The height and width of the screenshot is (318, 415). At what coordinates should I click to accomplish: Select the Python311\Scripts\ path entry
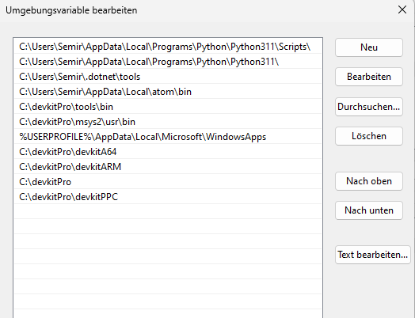tap(168, 47)
